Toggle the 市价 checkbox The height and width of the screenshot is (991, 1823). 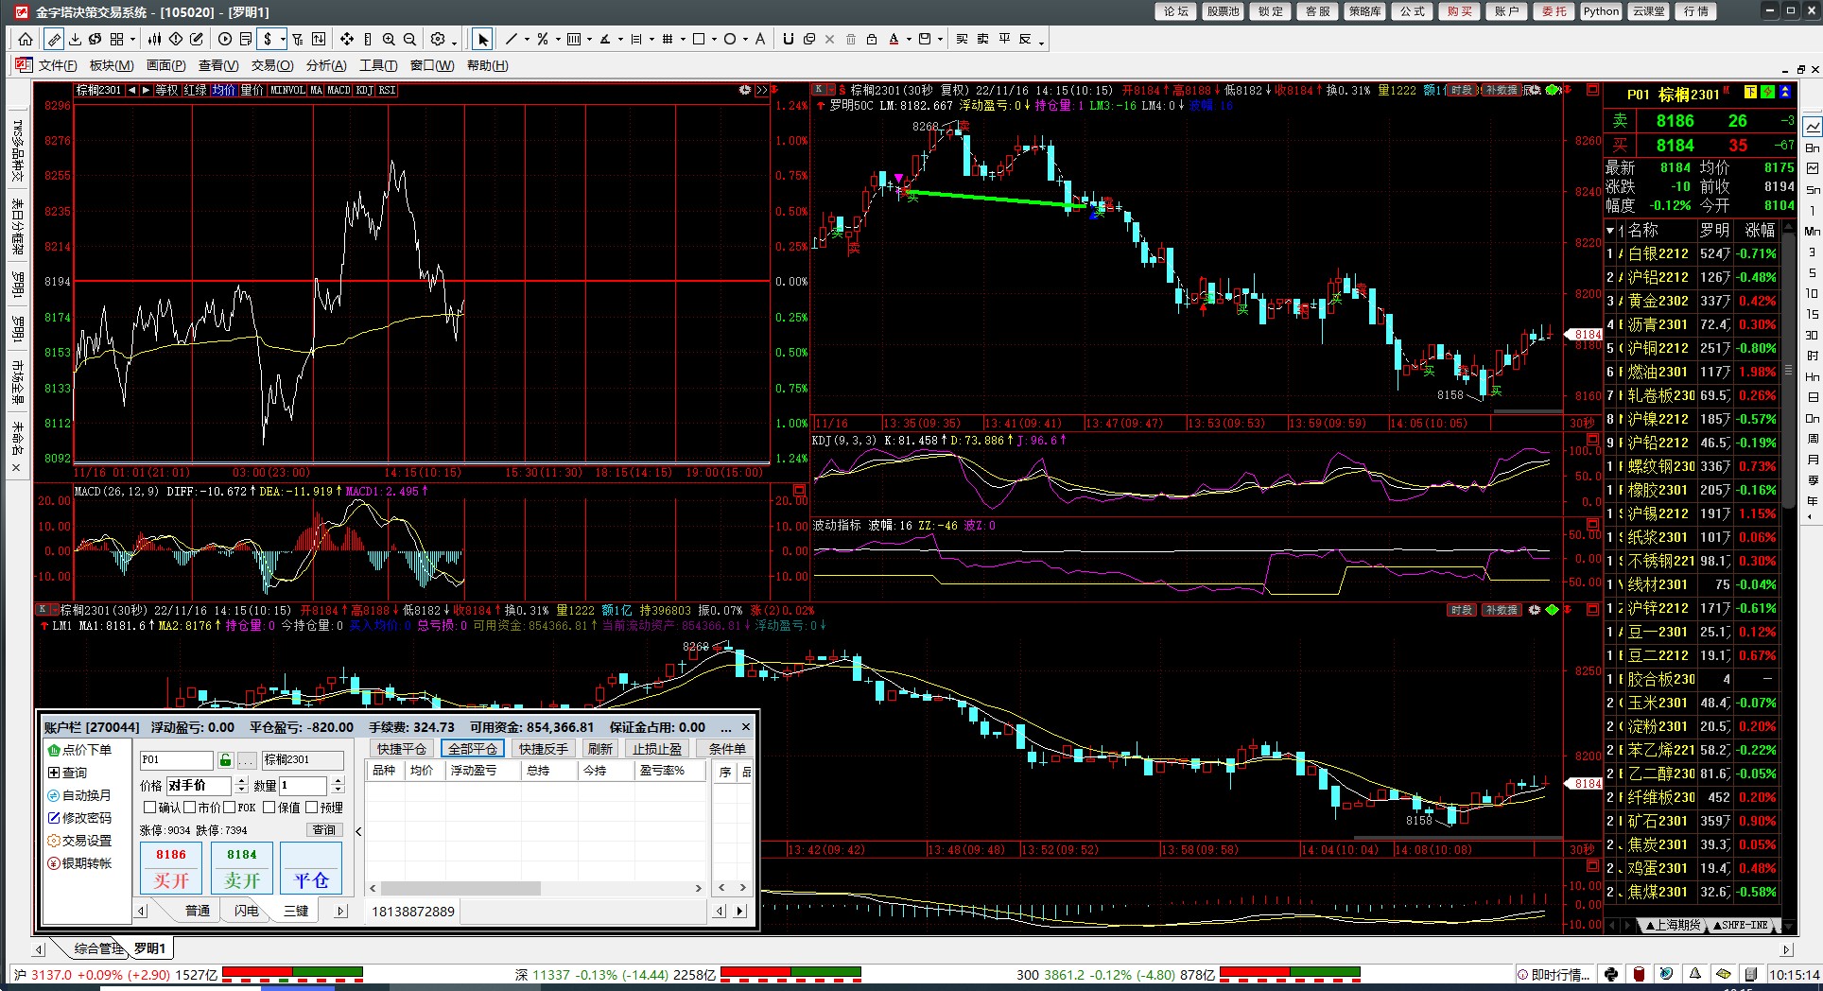189,808
